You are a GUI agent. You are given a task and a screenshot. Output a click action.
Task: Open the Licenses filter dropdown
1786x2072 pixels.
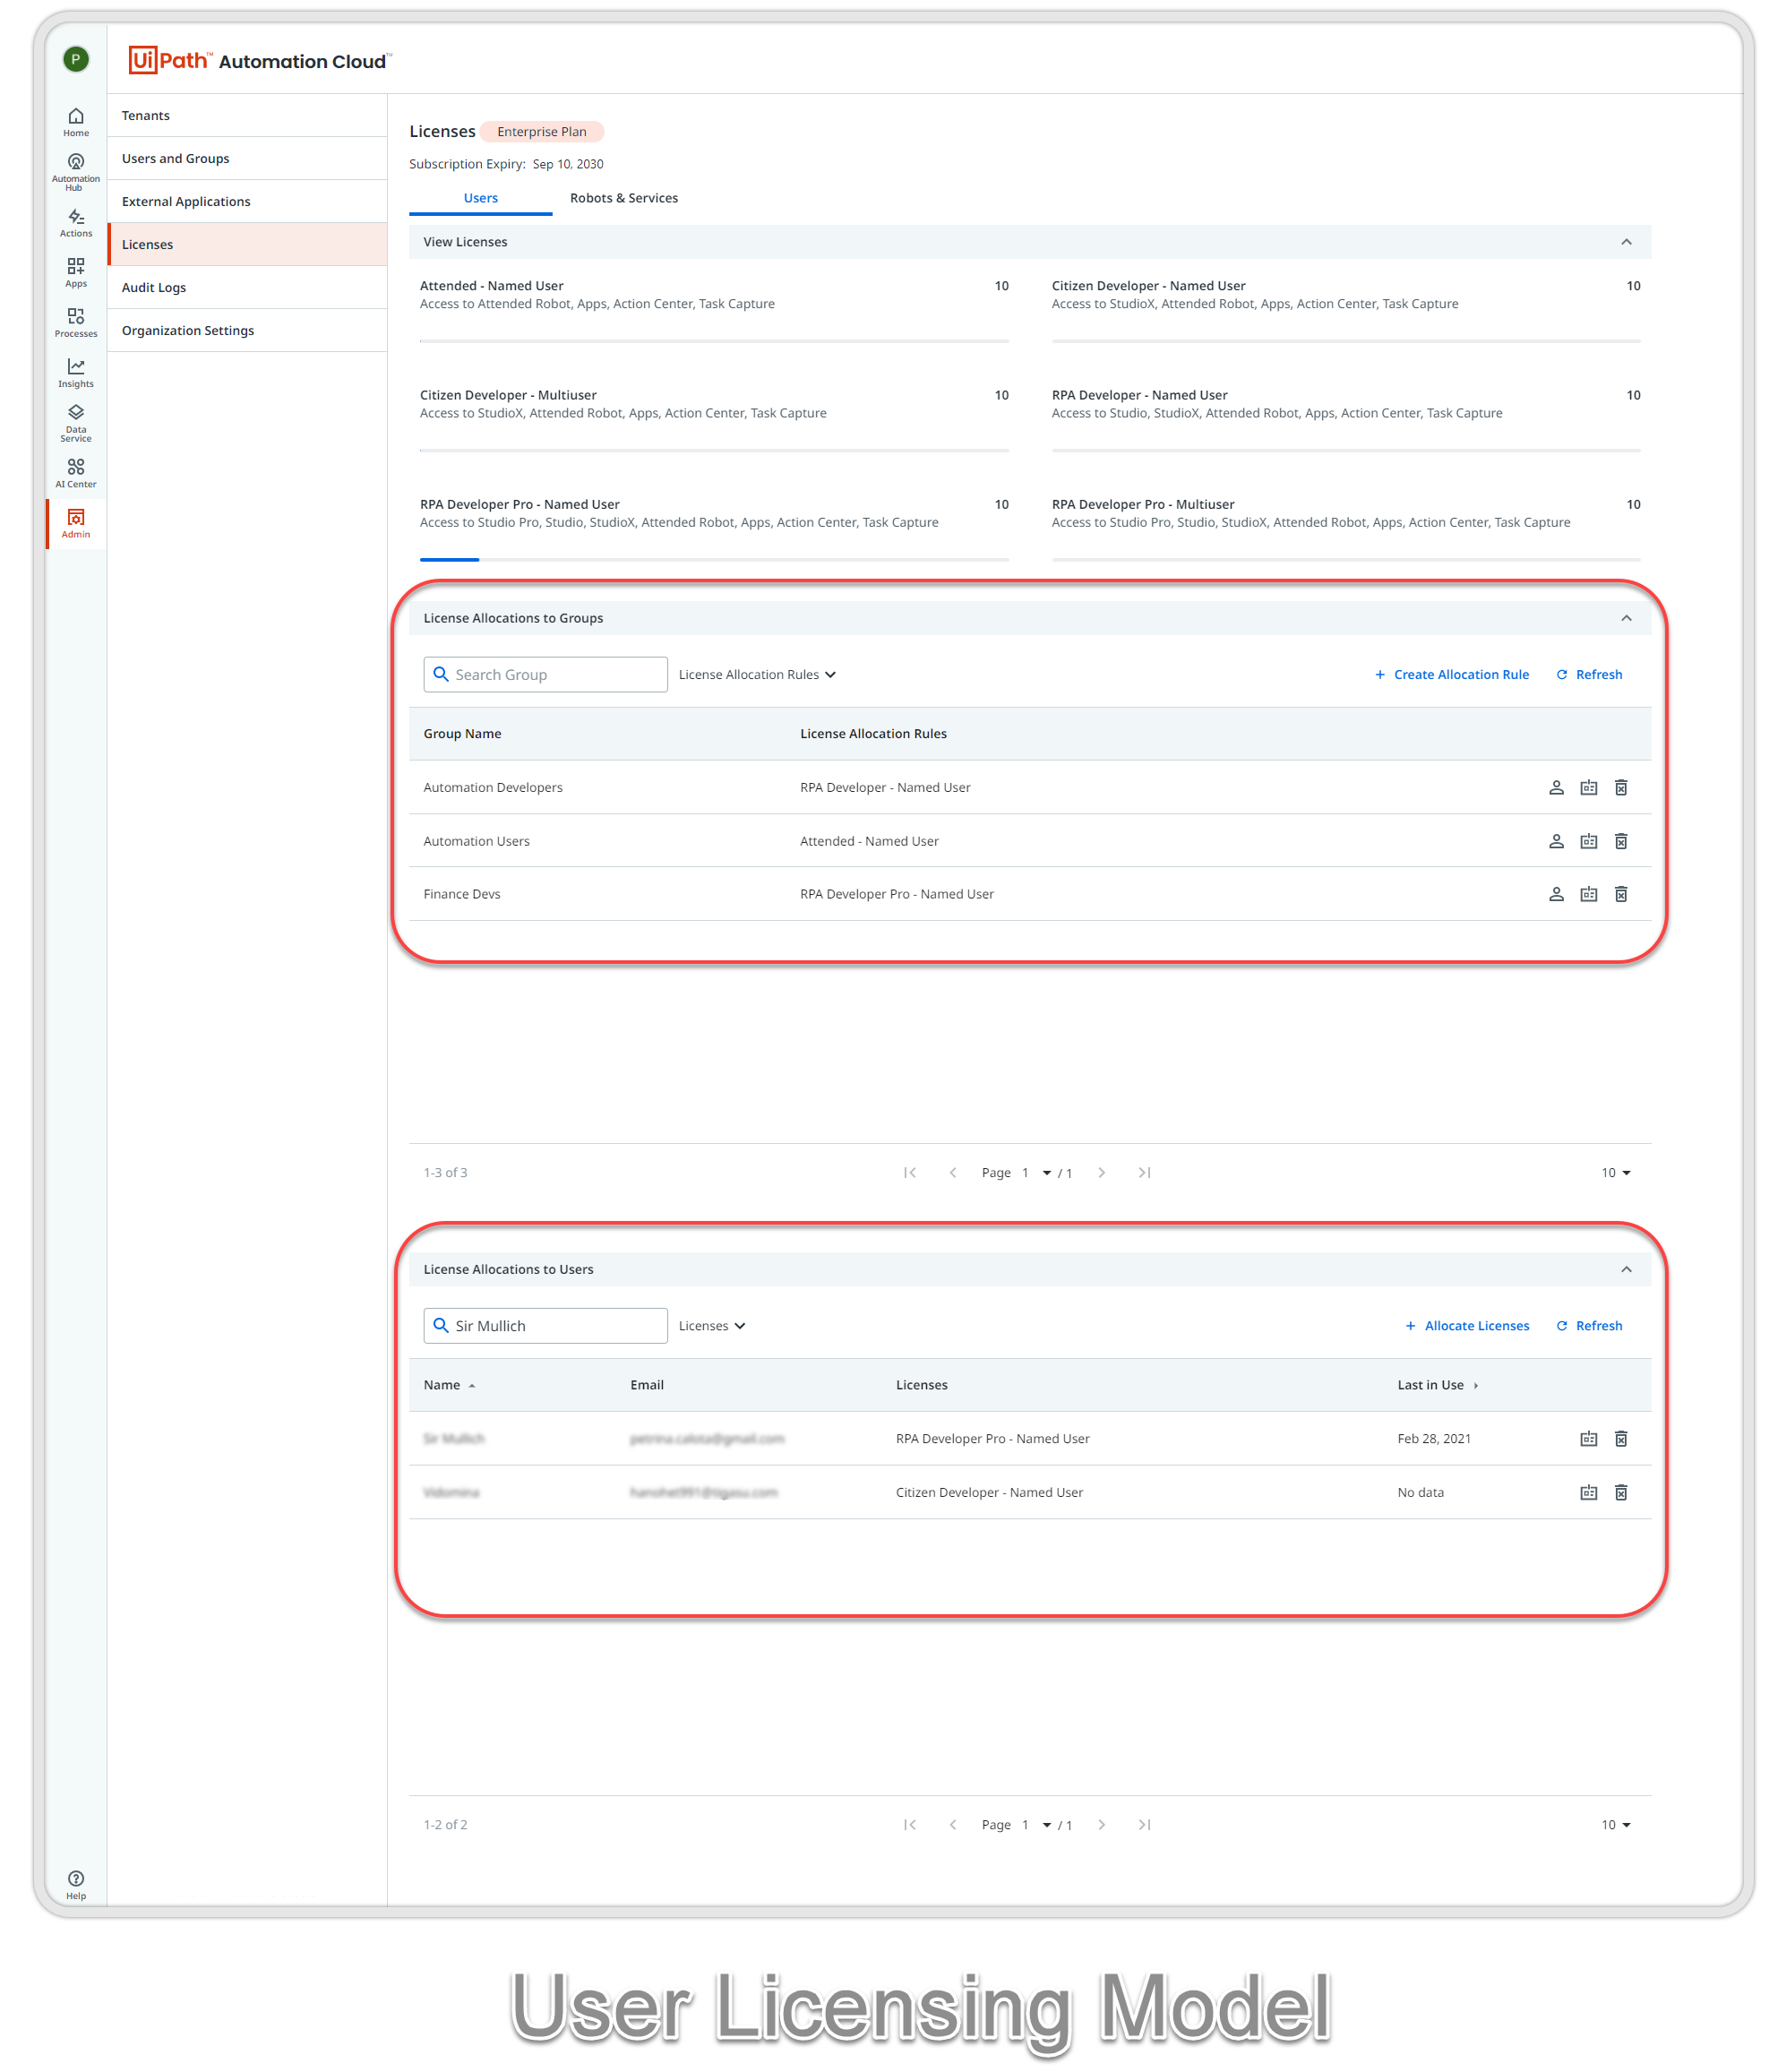coord(712,1325)
